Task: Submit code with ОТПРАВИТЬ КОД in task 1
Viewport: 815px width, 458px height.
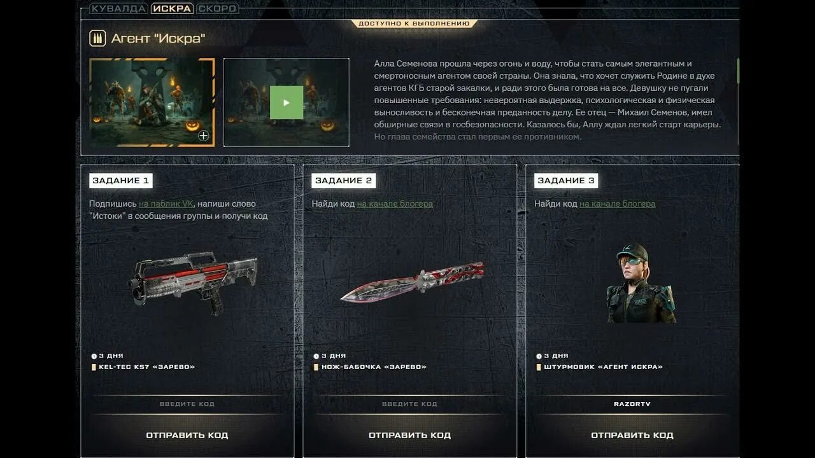Action: (187, 435)
